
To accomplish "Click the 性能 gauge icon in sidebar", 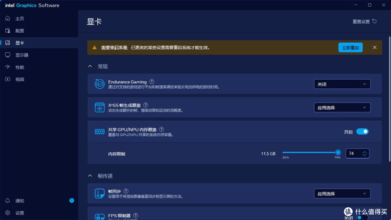I will click(x=8, y=67).
